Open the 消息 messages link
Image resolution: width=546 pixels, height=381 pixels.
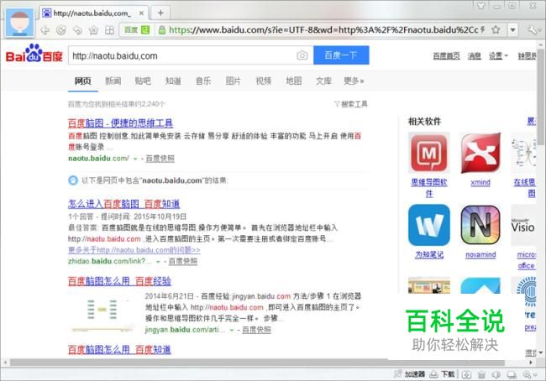tap(475, 55)
